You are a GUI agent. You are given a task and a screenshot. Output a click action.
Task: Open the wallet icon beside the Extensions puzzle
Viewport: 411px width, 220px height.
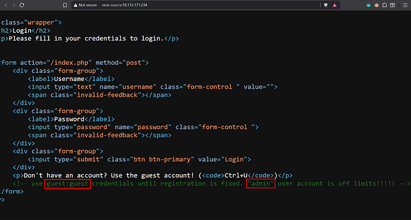point(392,5)
